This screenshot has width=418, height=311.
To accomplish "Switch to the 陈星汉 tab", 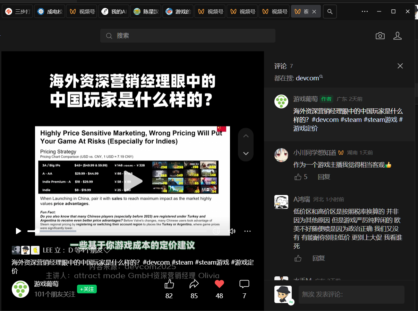I will (146, 11).
